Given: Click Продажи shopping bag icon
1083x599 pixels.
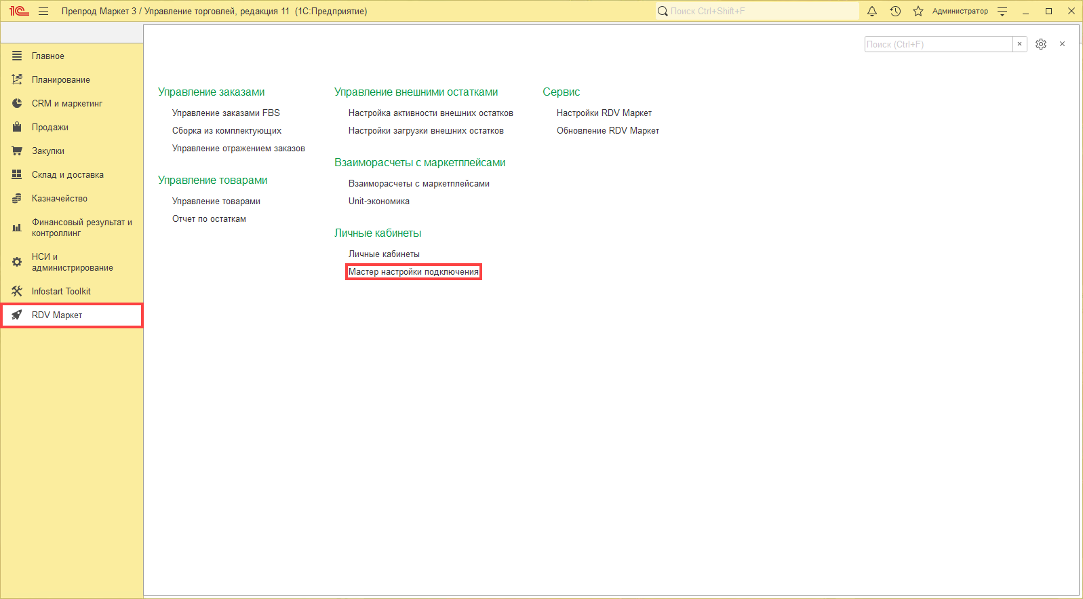Looking at the screenshot, I should [x=17, y=127].
